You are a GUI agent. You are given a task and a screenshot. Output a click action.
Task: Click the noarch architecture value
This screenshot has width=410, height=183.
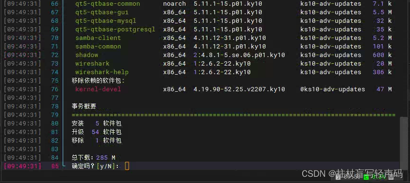174,4
